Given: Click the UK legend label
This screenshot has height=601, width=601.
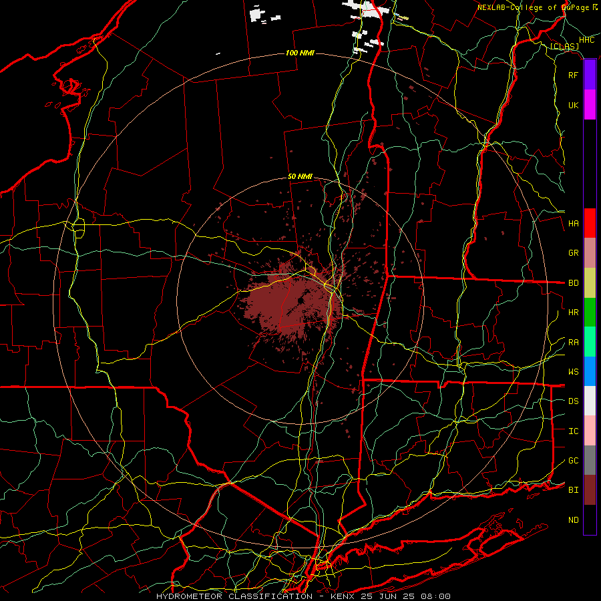Looking at the screenshot, I should pos(574,106).
